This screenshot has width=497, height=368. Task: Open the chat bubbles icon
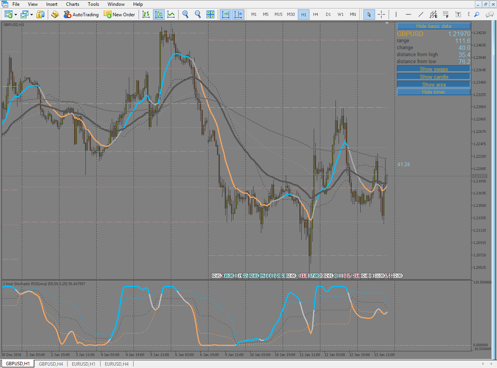pos(489,15)
